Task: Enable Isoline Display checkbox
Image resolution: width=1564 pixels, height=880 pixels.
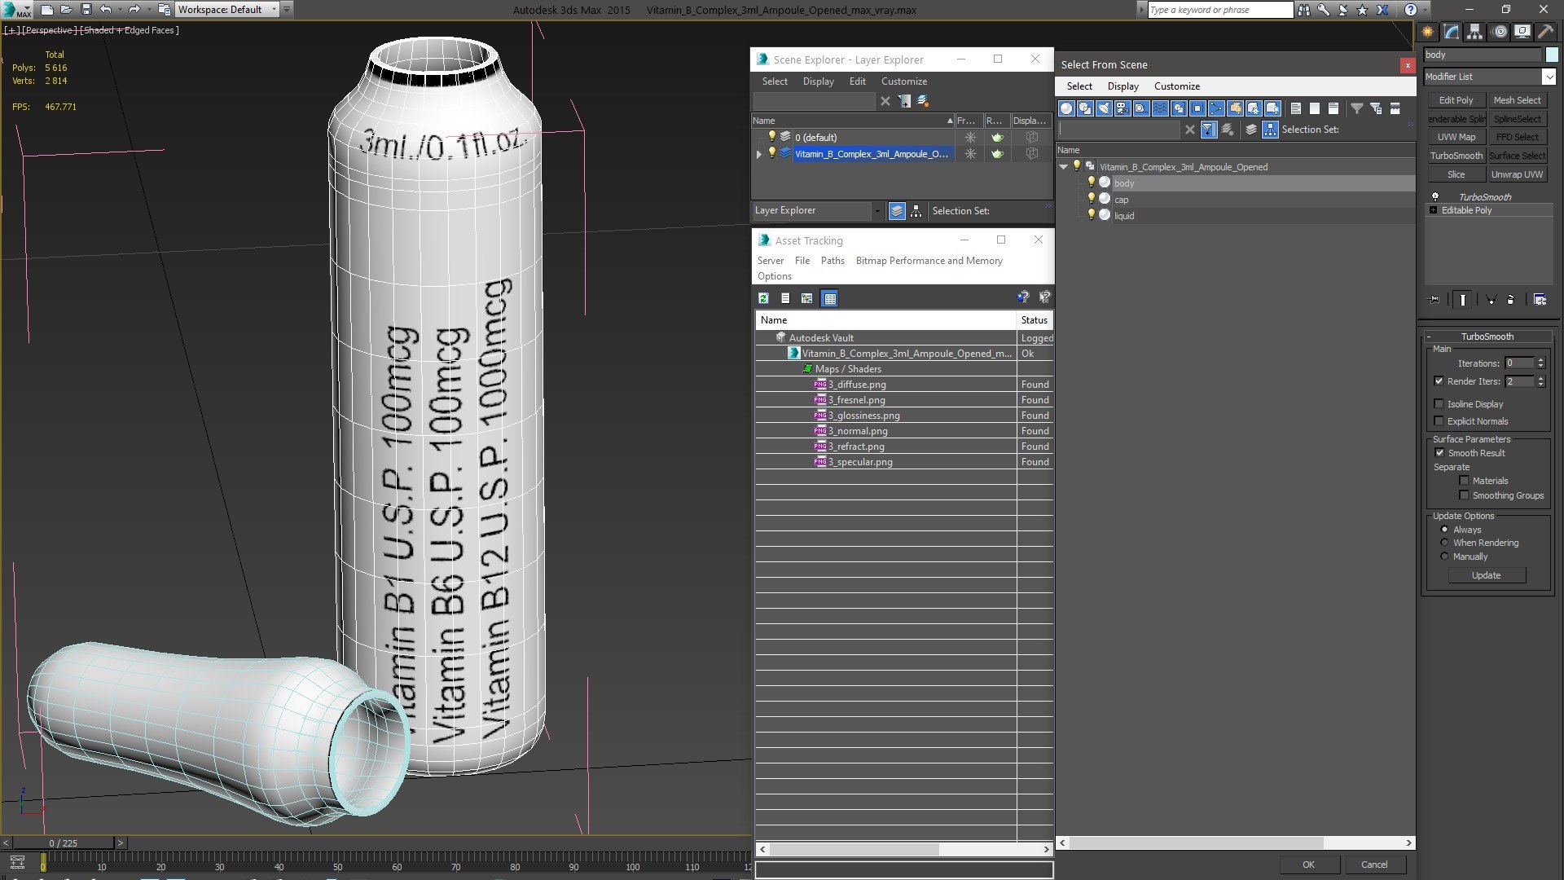Action: coord(1439,404)
